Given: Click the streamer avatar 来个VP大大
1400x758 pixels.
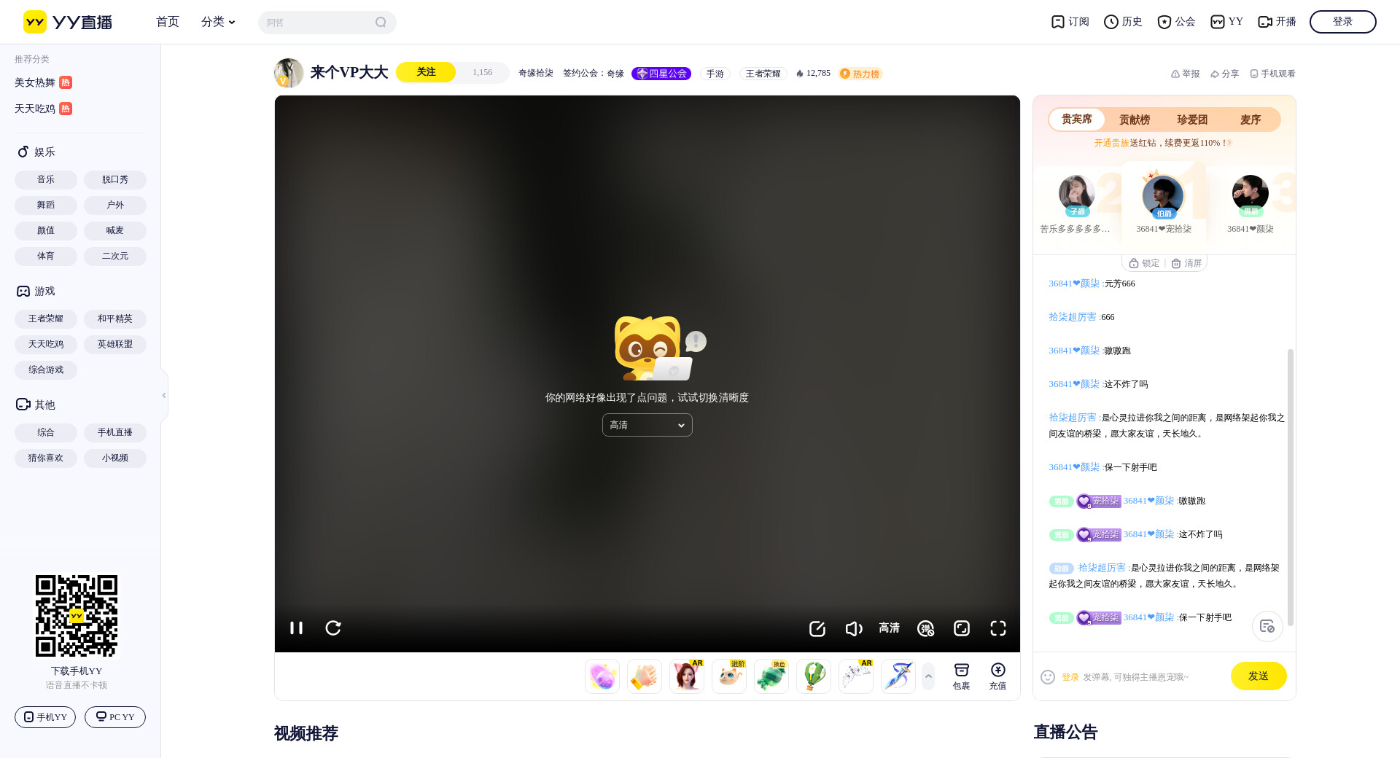Looking at the screenshot, I should point(289,73).
